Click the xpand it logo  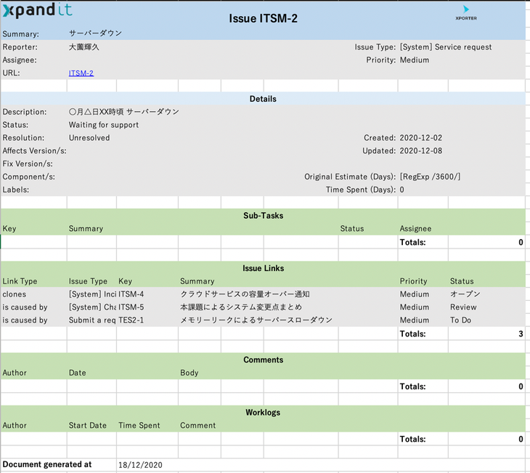tap(38, 10)
